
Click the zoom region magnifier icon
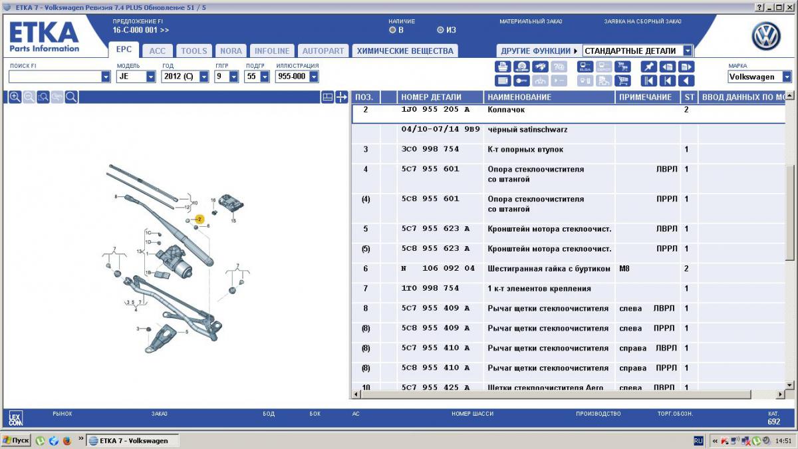pyautogui.click(x=43, y=97)
